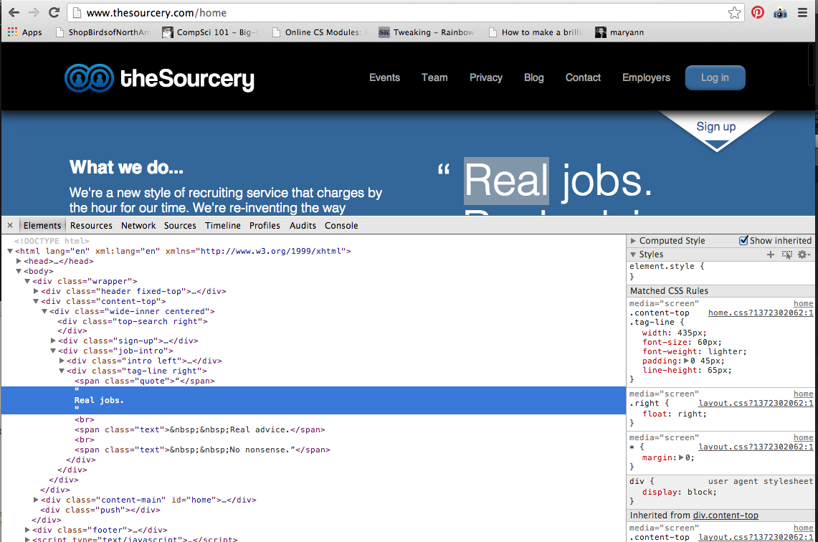Switch to Timeline tab
The width and height of the screenshot is (818, 542).
tap(223, 225)
